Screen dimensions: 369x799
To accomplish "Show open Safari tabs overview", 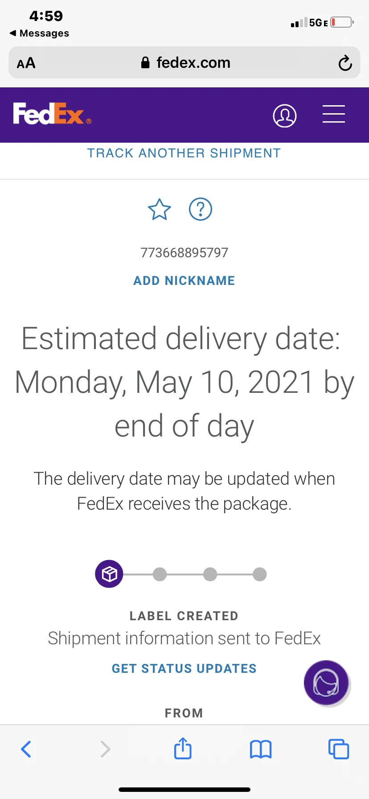I will 339,749.
